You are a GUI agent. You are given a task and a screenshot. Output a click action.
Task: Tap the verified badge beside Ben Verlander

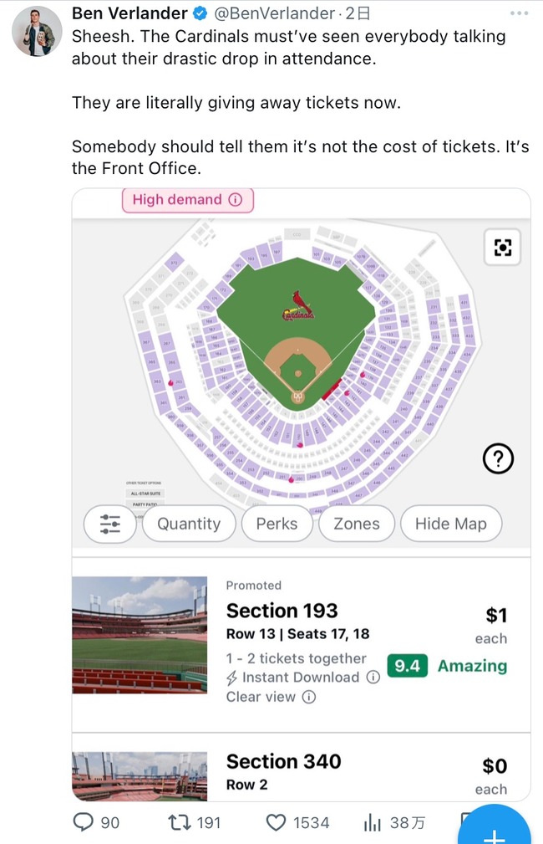(200, 13)
